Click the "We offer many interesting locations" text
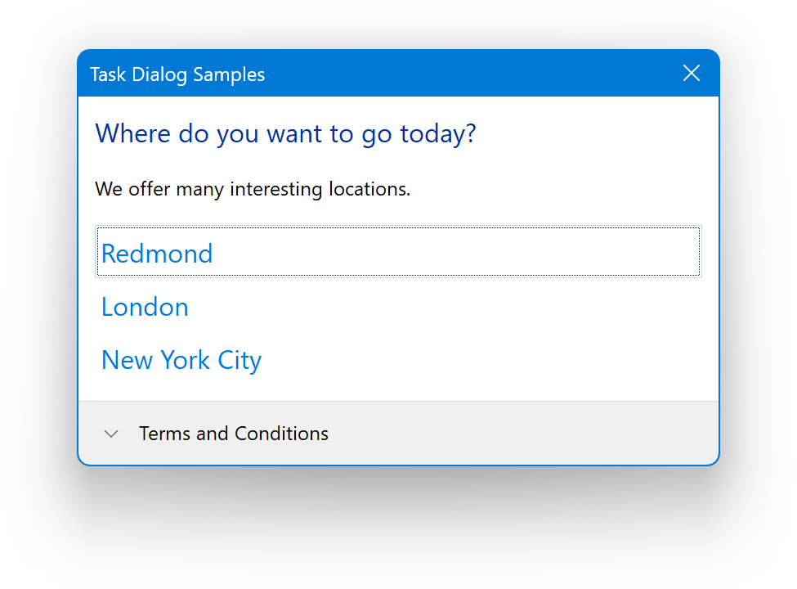Viewport: 797px width, 589px height. point(253,190)
